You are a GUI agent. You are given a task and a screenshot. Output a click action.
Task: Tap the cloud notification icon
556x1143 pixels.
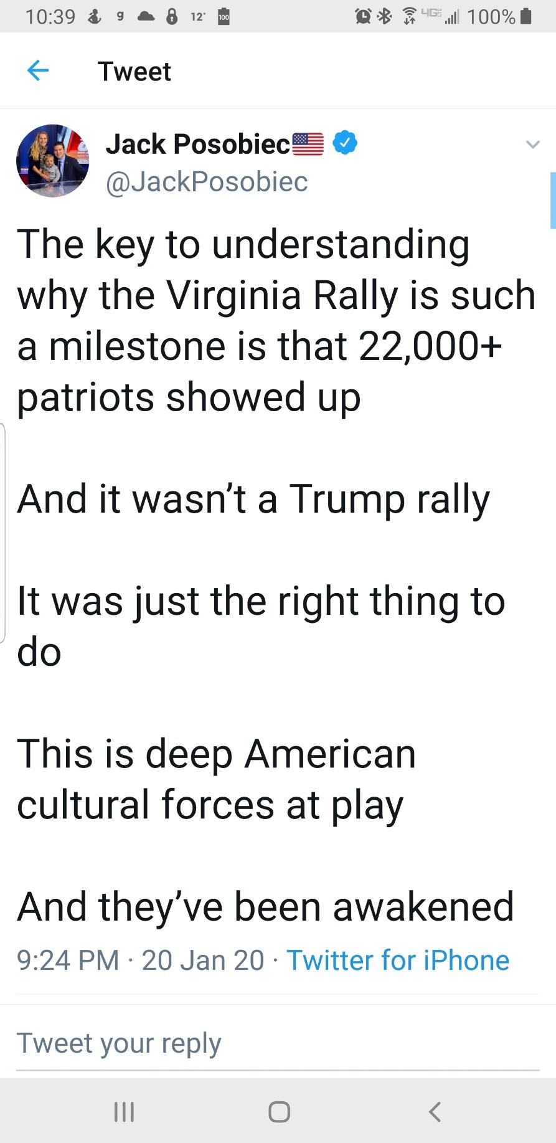tap(146, 16)
